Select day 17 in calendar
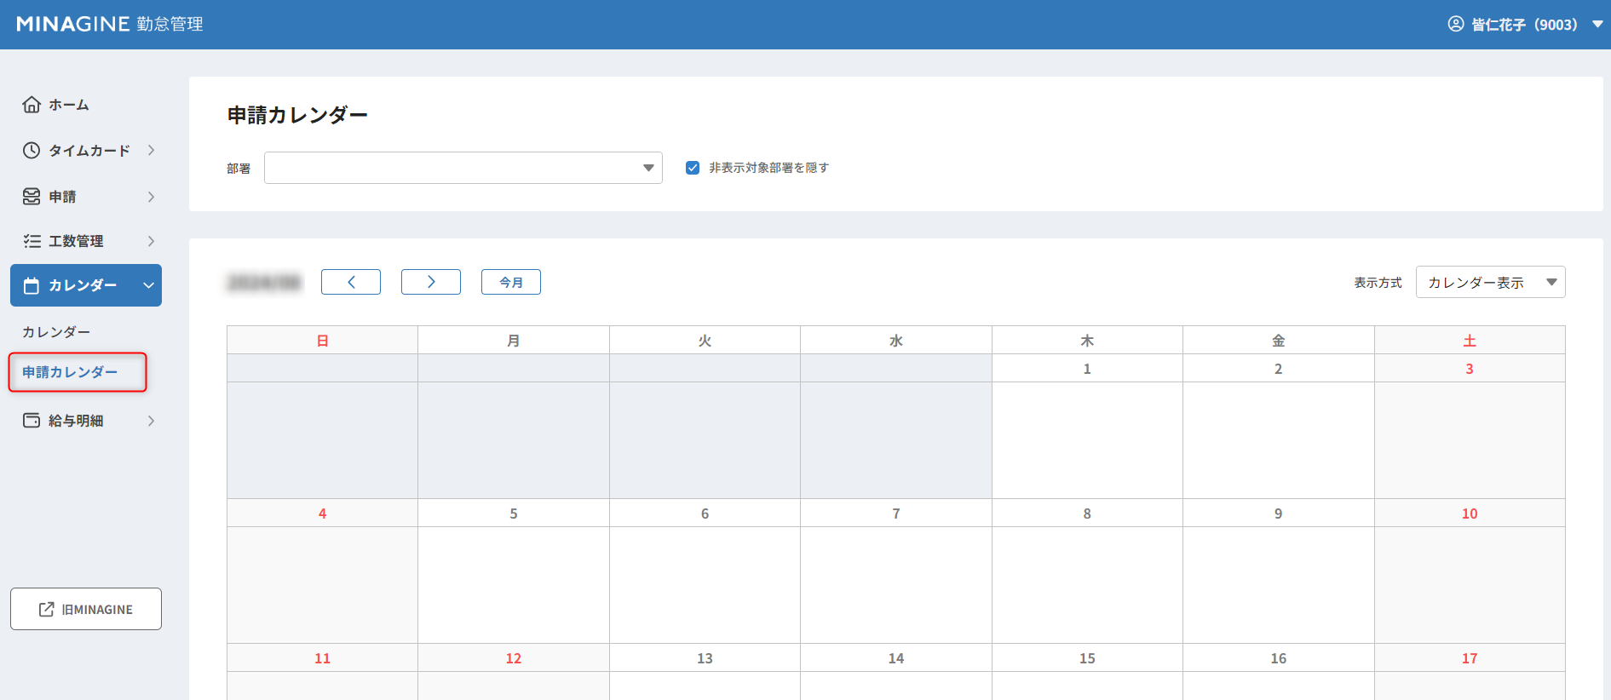The width and height of the screenshot is (1611, 700). tap(1470, 658)
